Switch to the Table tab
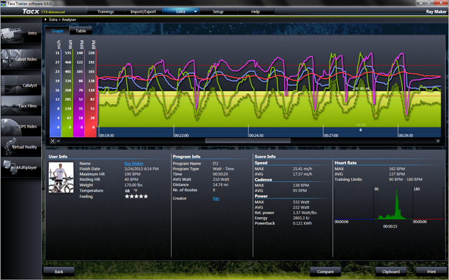 coord(80,31)
